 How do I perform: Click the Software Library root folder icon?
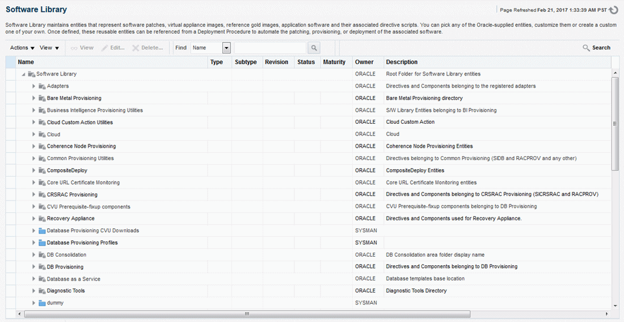click(x=31, y=74)
